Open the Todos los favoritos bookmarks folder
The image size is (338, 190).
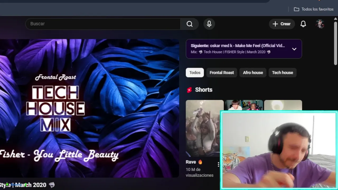click(314, 9)
